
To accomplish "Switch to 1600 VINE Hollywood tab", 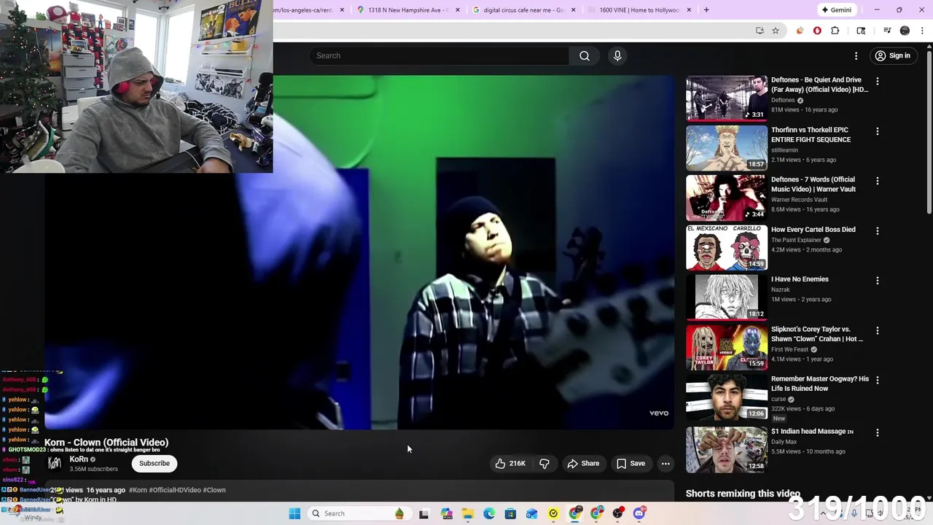I will (639, 10).
